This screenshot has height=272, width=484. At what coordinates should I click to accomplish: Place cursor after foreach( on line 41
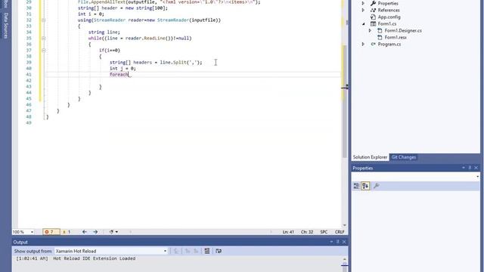[x=129, y=75]
